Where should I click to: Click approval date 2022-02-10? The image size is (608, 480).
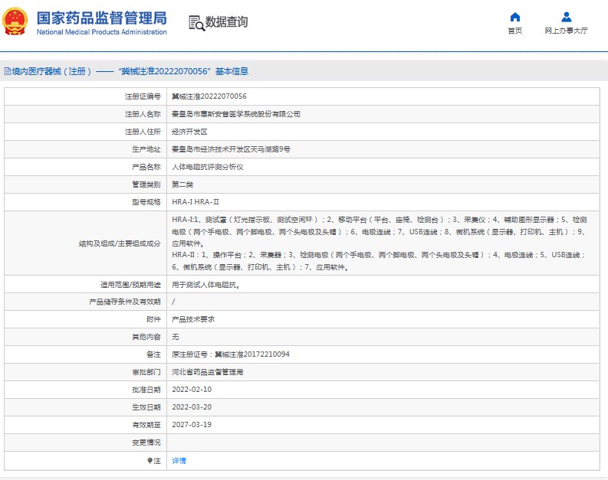[x=192, y=390]
